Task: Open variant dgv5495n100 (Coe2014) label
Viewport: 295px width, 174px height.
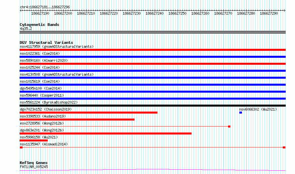Action: (41, 88)
